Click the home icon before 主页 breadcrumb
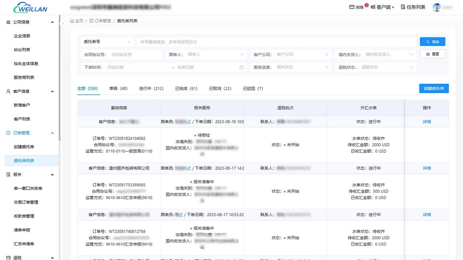The width and height of the screenshot is (463, 260). point(73,21)
